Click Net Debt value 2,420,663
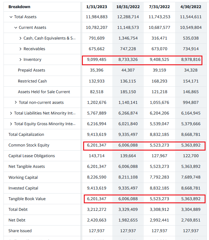 96,220
